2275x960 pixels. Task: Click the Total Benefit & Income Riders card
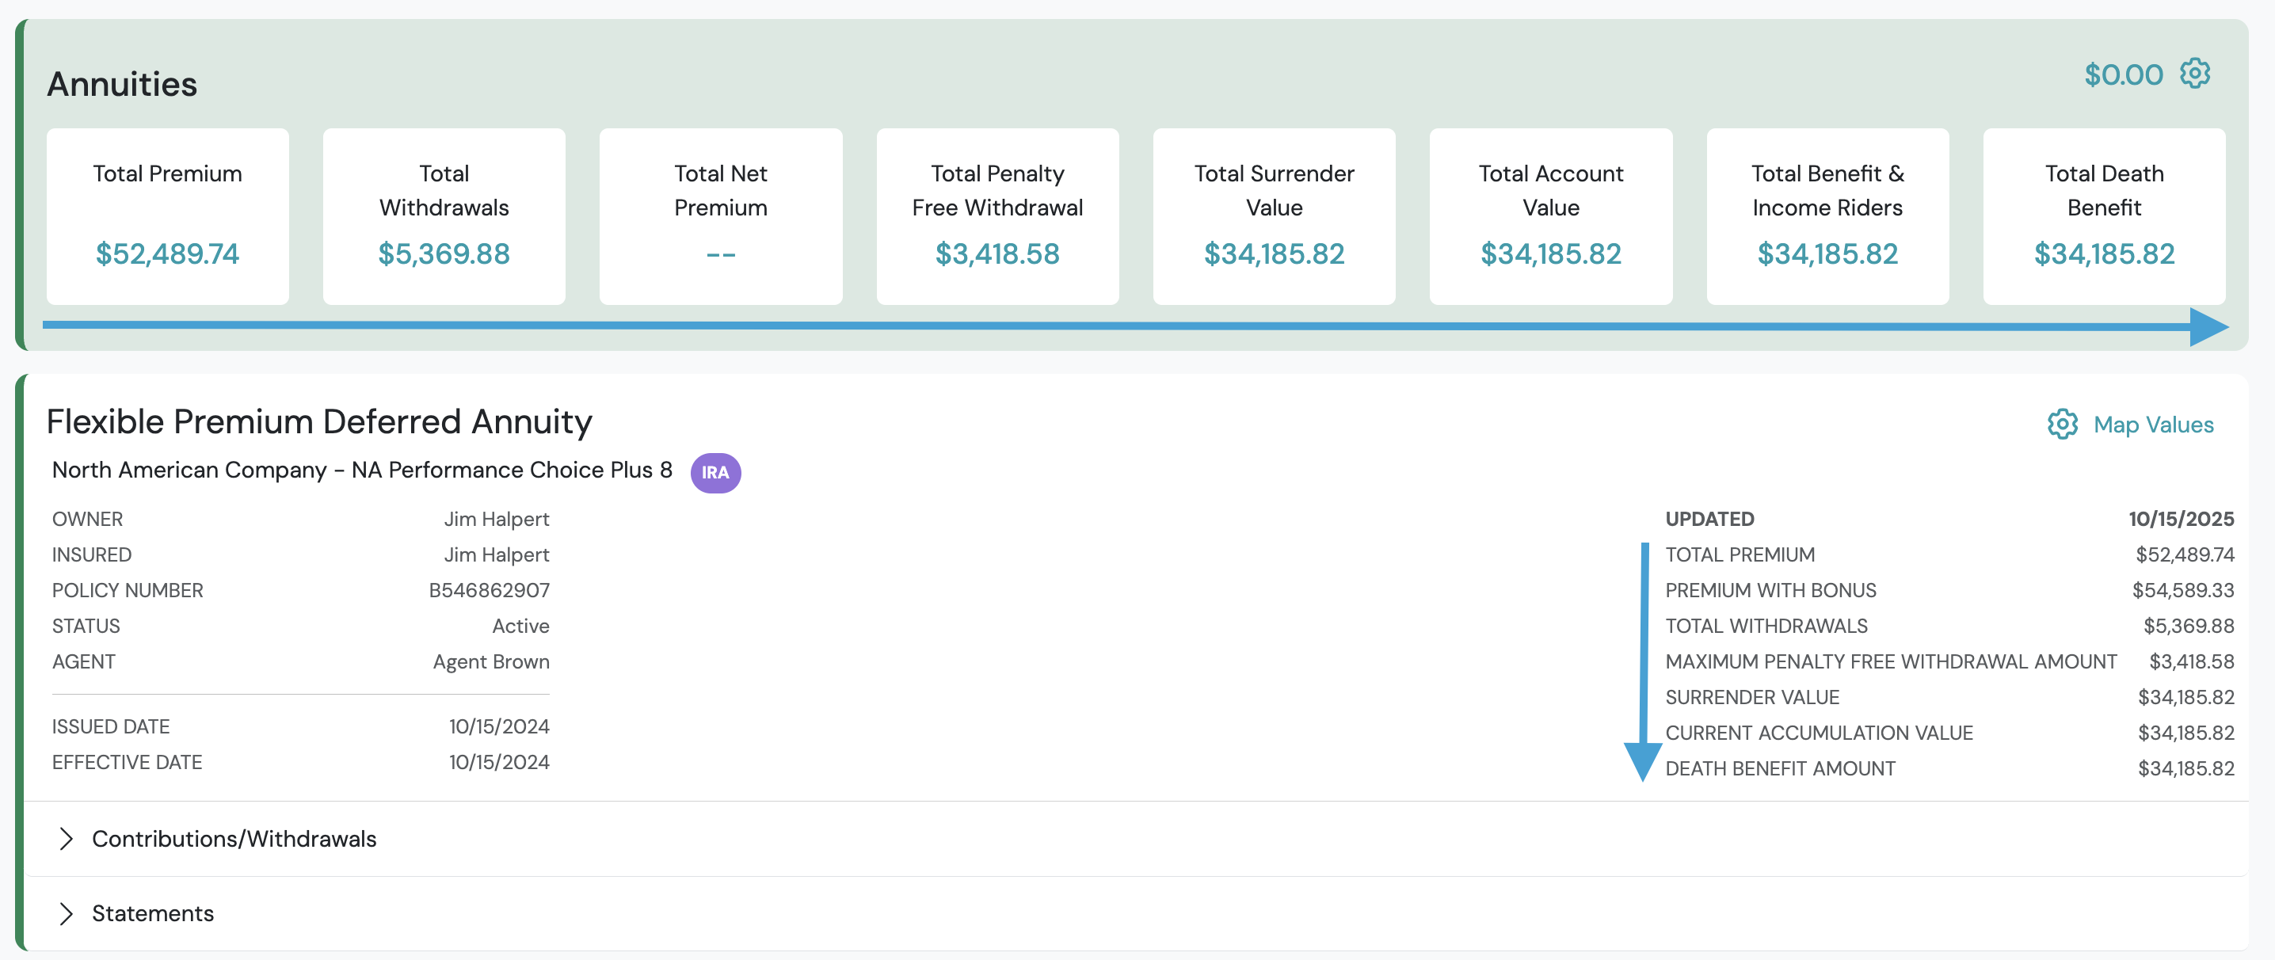point(1827,216)
